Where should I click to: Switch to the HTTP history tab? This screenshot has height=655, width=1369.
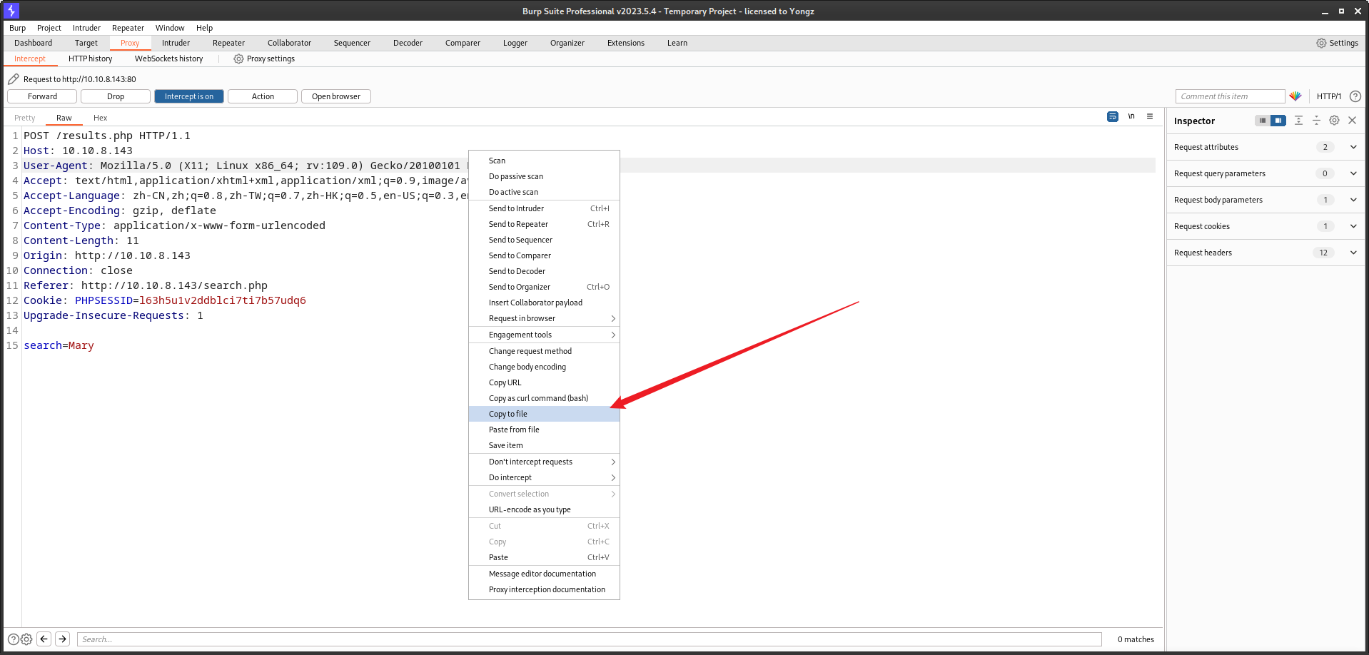point(90,59)
